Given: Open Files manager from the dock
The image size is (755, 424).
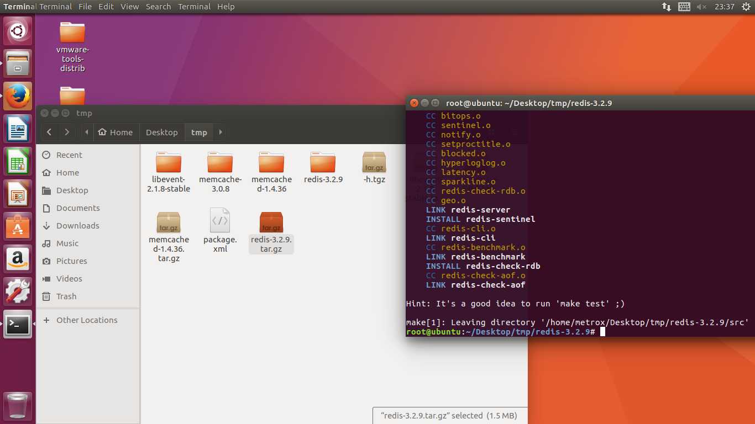Looking at the screenshot, I should click(x=18, y=63).
